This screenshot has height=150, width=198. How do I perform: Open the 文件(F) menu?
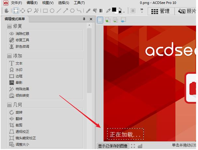coord(16,3)
